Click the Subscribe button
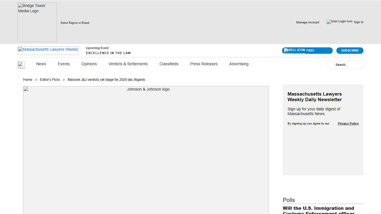The image size is (381, 214). pos(350,50)
